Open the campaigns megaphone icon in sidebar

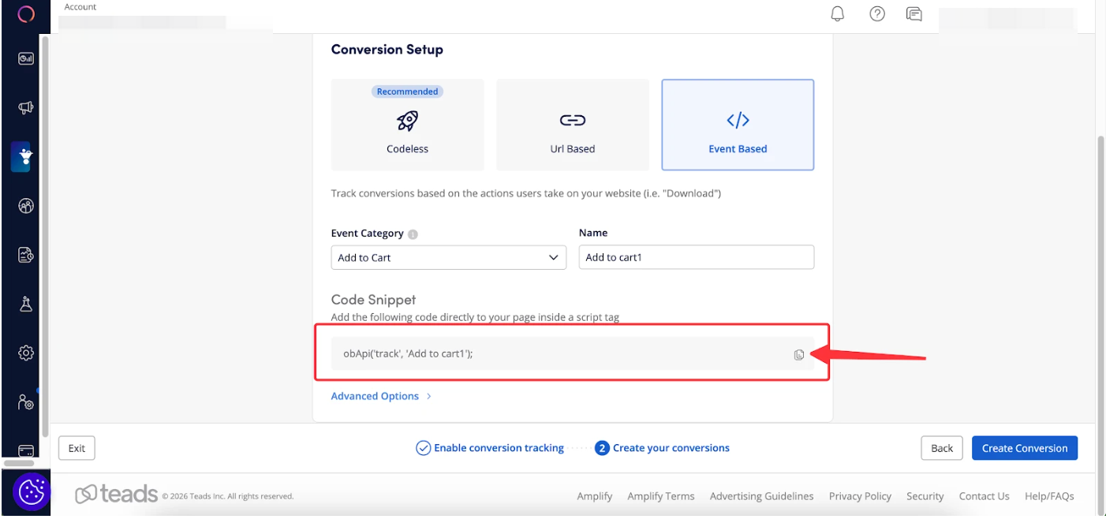(26, 108)
